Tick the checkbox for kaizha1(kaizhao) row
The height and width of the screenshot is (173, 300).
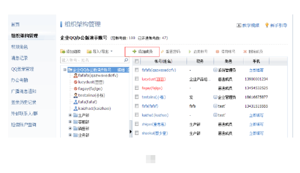pyautogui.click(x=137, y=115)
